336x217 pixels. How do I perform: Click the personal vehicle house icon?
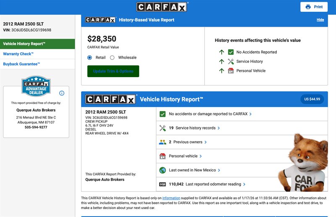163,156
